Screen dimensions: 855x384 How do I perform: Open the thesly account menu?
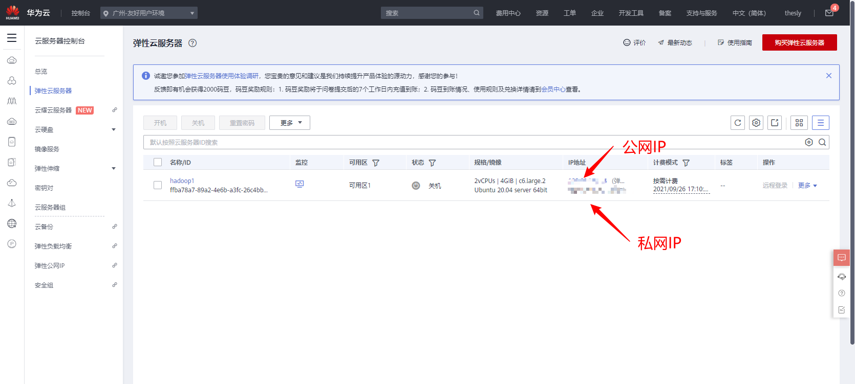(x=793, y=13)
